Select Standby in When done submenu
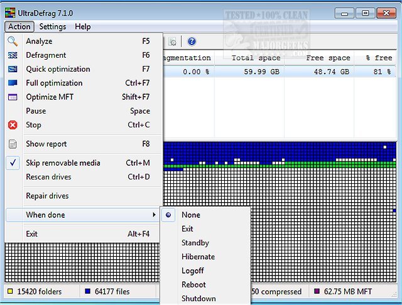The image size is (402, 305). click(x=205, y=243)
